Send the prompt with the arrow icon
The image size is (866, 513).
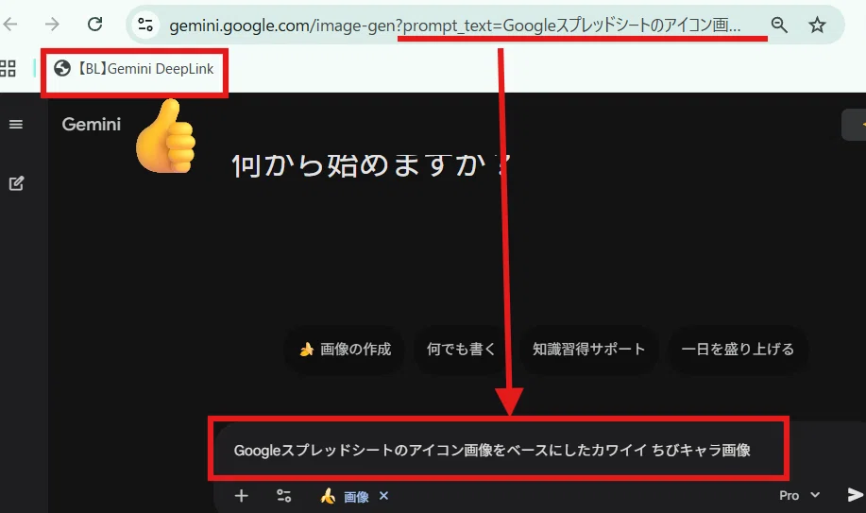point(855,495)
